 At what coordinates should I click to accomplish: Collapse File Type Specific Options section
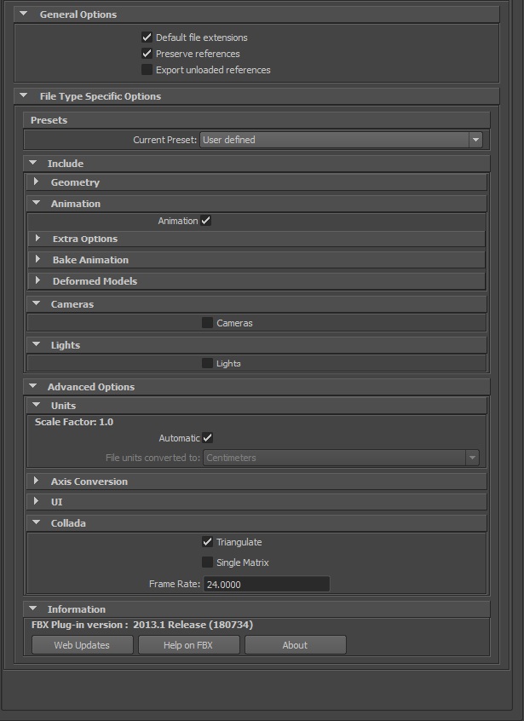coord(24,96)
